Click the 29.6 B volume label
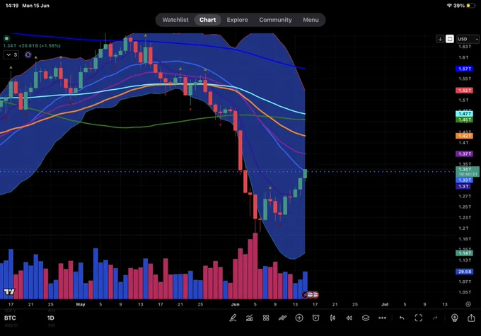The width and height of the screenshot is (481, 336). coord(465,272)
